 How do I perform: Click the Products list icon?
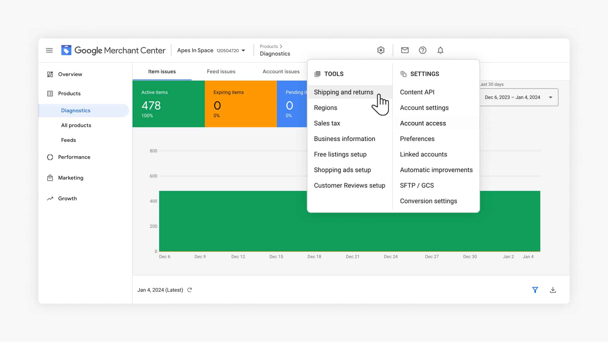pyautogui.click(x=50, y=93)
